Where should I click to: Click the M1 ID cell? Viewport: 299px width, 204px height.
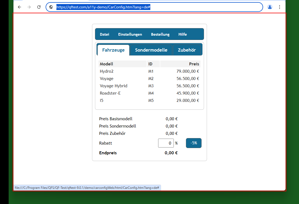pos(153,71)
